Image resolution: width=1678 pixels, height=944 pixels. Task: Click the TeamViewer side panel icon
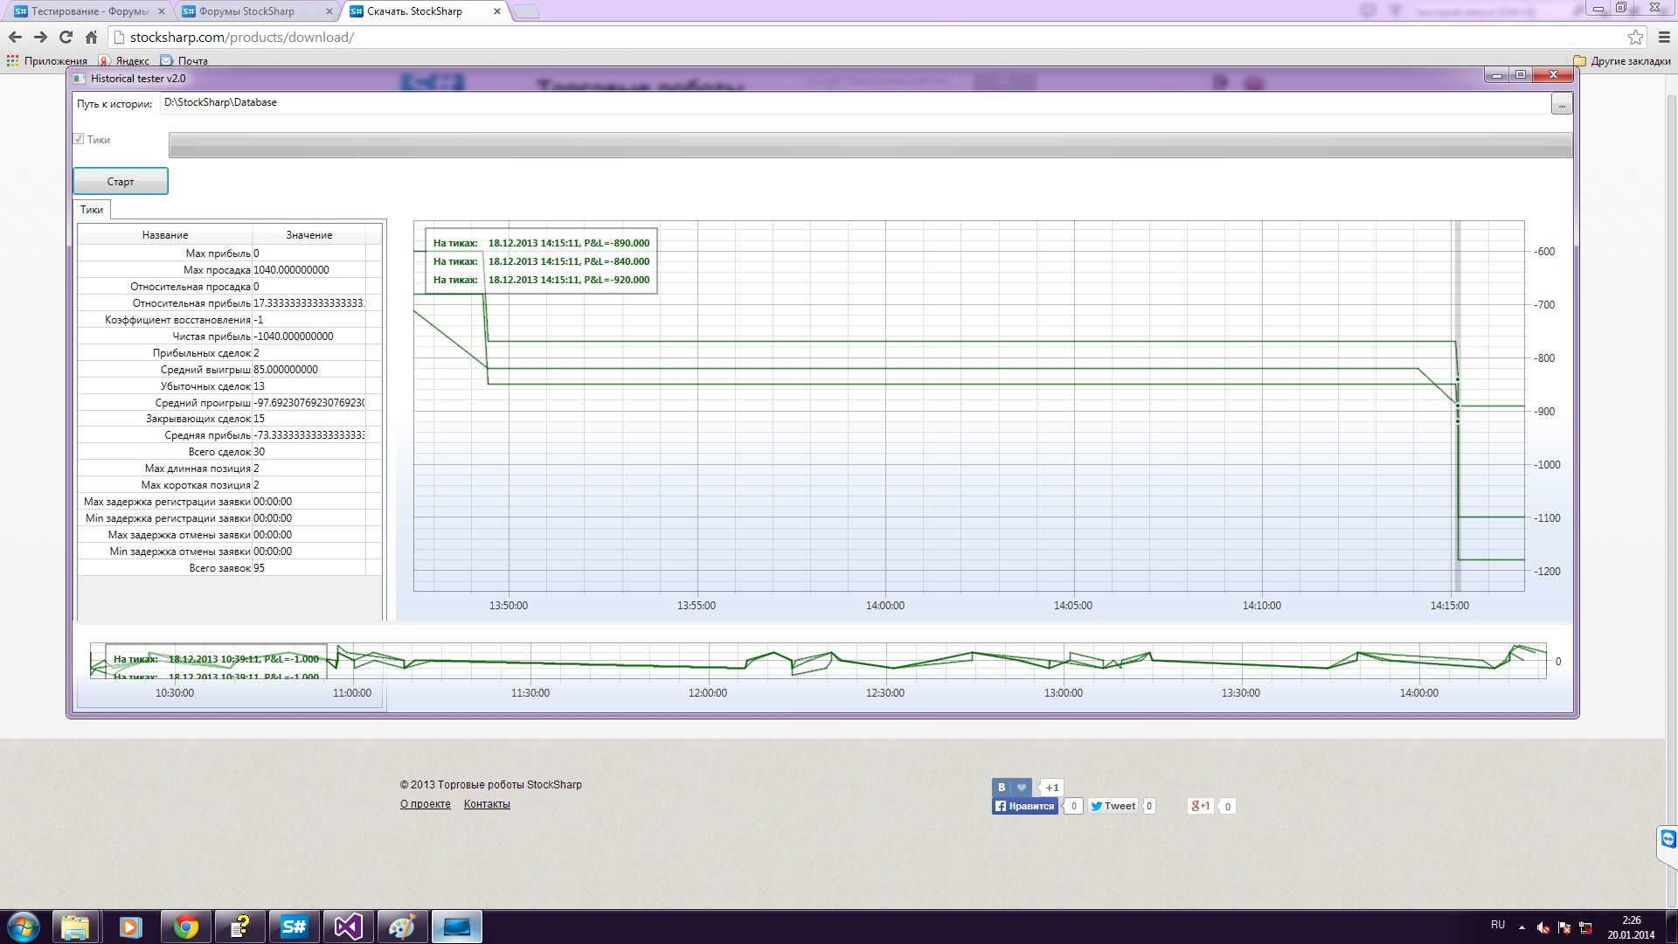[x=1668, y=840]
